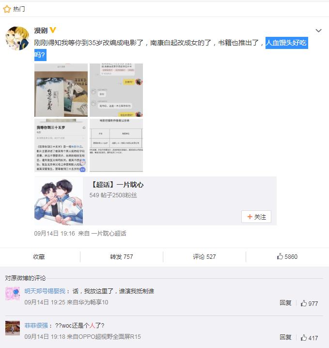Open the 漫剧 username link
Viewport: 329px width, 348px height.
pos(41,31)
